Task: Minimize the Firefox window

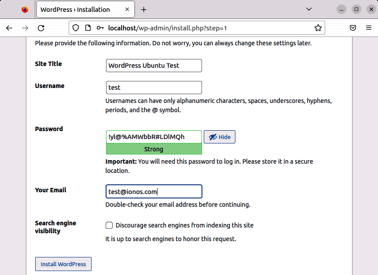Action: (x=341, y=9)
